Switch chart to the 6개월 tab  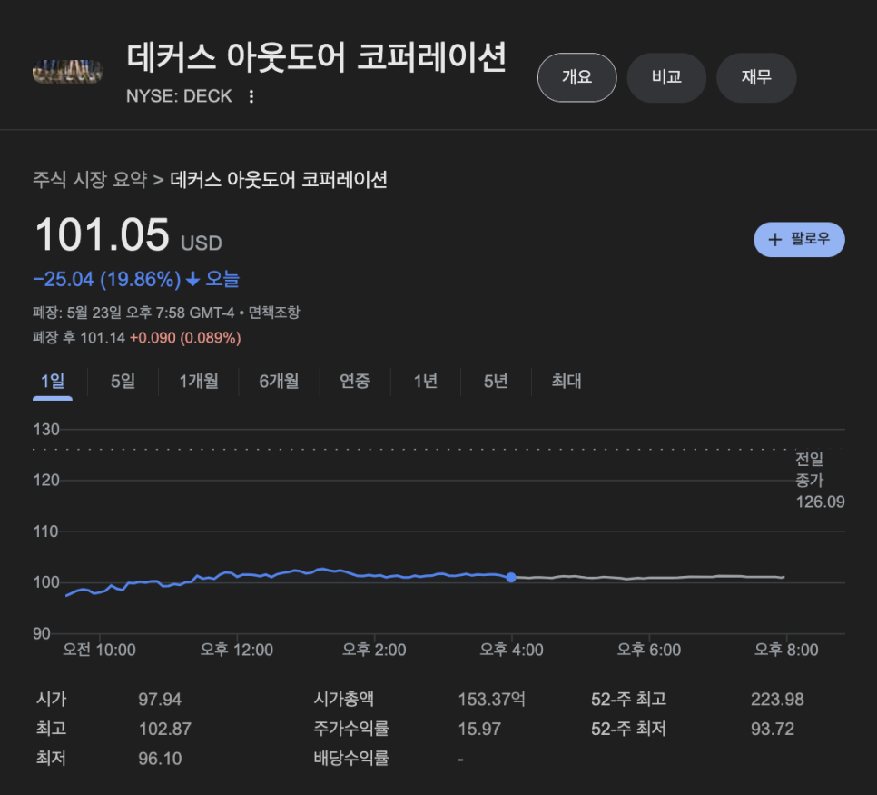tap(279, 382)
